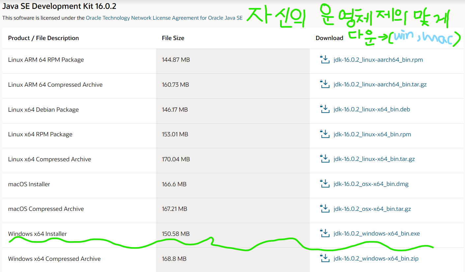Click download icon for linux-x64_bin.rpm
Image resolution: width=465 pixels, height=272 pixels.
[325, 134]
